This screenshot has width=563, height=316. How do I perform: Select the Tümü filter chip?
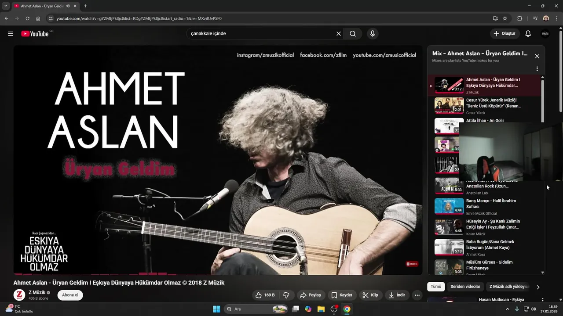(x=436, y=287)
